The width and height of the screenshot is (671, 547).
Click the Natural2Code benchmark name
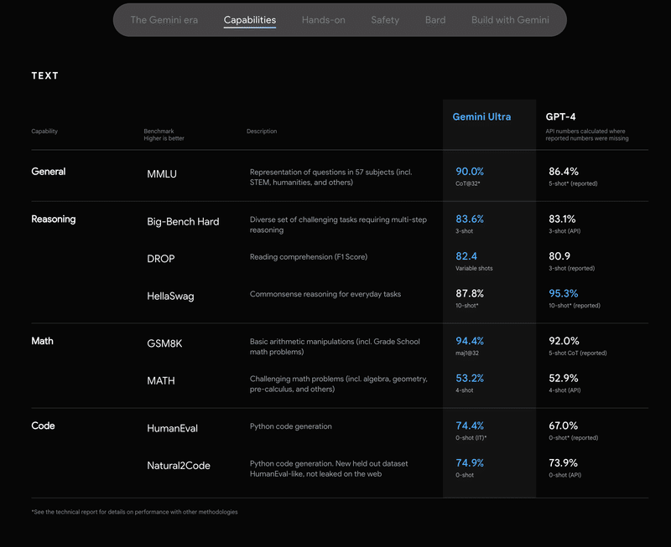tap(179, 466)
